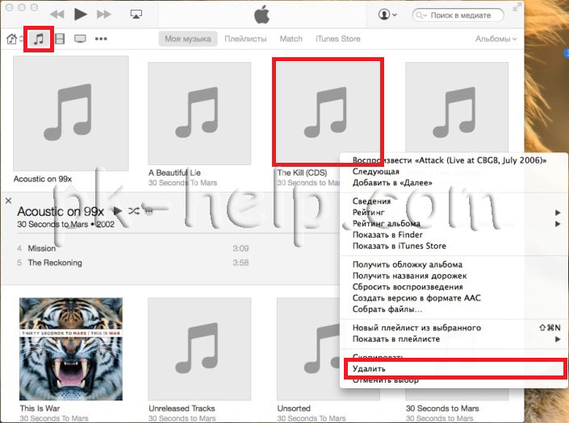Choose Сбросить воспроизведения

click(454, 287)
